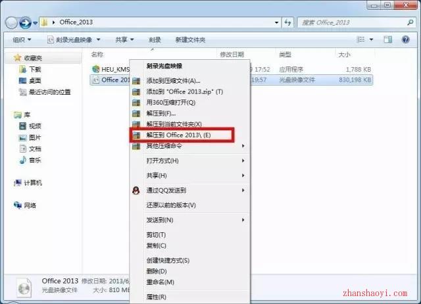This screenshot has width=421, height=304.
Task: Open 文档 library in sidebar
Action: (35, 149)
